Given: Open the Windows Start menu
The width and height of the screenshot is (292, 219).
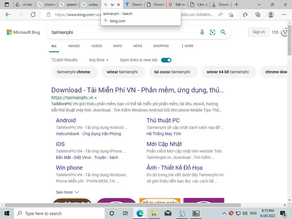Looking at the screenshot, I should [x=7, y=213].
